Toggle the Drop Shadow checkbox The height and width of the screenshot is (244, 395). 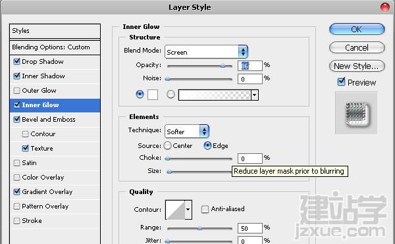click(x=16, y=62)
